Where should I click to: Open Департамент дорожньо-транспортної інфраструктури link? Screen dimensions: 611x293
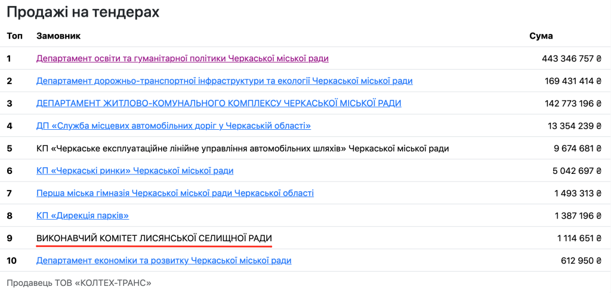pos(224,81)
